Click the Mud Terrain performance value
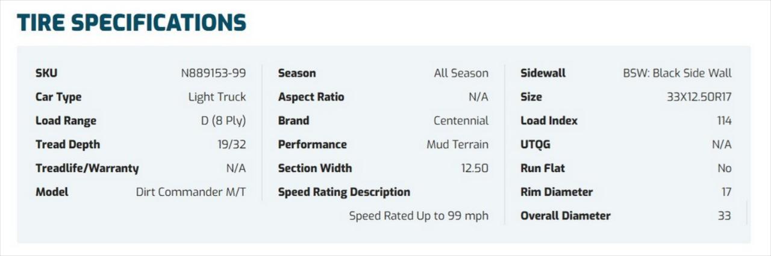 [x=457, y=144]
